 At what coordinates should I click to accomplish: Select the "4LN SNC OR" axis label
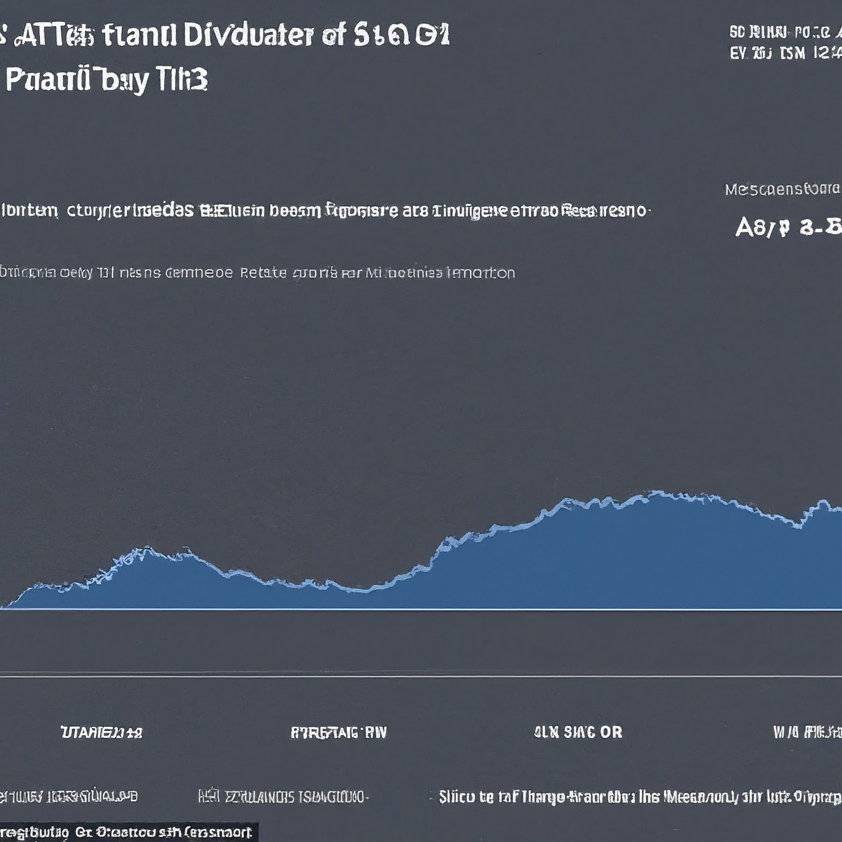point(578,732)
